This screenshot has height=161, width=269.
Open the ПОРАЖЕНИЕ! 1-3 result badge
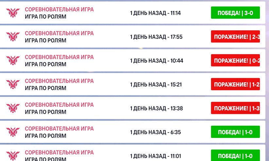click(235, 108)
